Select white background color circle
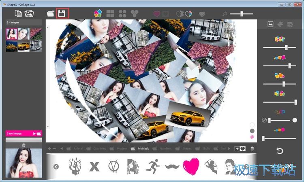The height and width of the screenshot is (182, 304). pyautogui.click(x=252, y=125)
